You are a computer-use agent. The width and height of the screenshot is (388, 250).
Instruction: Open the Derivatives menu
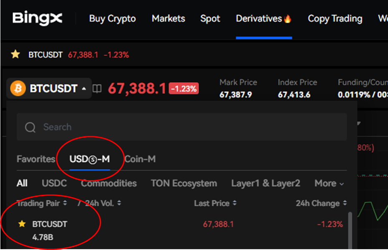click(264, 18)
